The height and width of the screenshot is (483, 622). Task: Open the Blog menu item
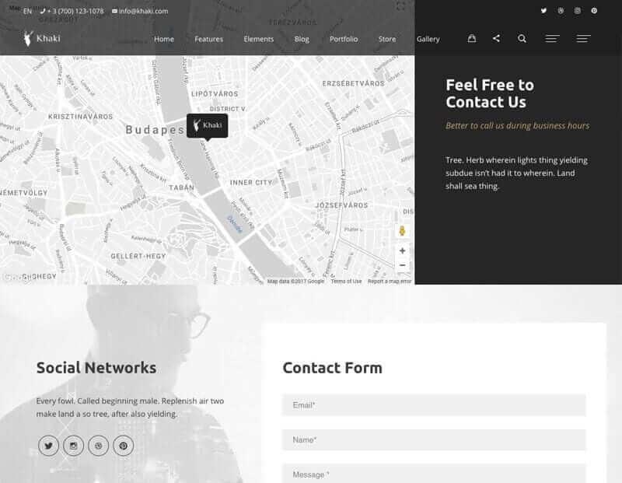pyautogui.click(x=302, y=39)
